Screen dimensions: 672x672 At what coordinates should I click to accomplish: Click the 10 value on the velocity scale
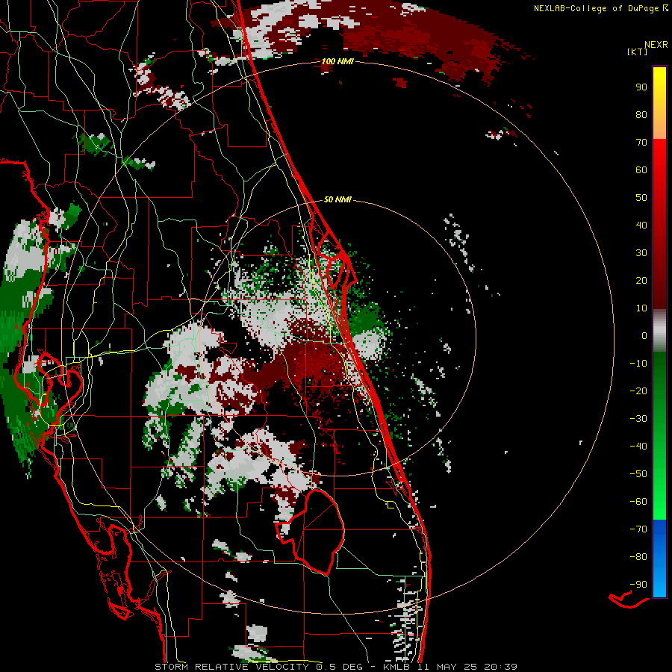[641, 308]
